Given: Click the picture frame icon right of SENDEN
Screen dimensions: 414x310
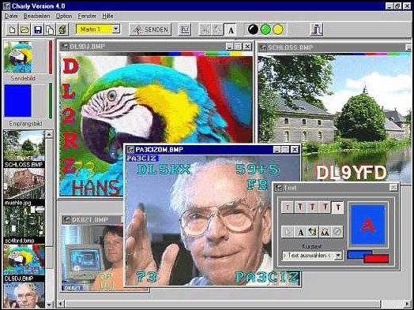Looking at the screenshot, I should click(185, 29).
